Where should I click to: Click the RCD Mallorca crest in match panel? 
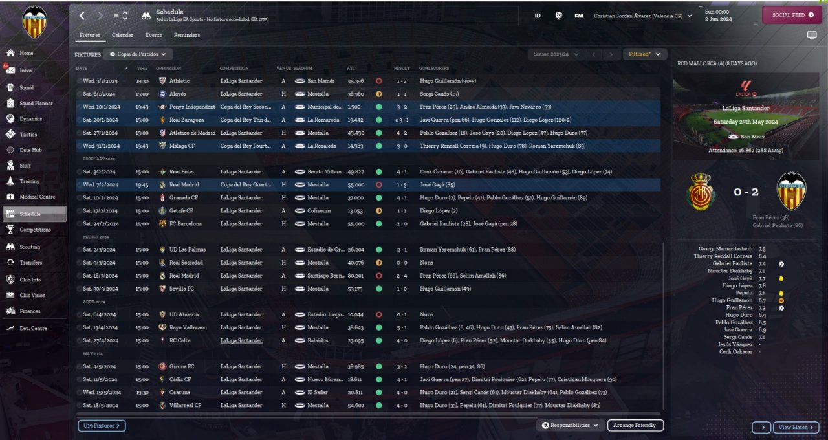701,192
